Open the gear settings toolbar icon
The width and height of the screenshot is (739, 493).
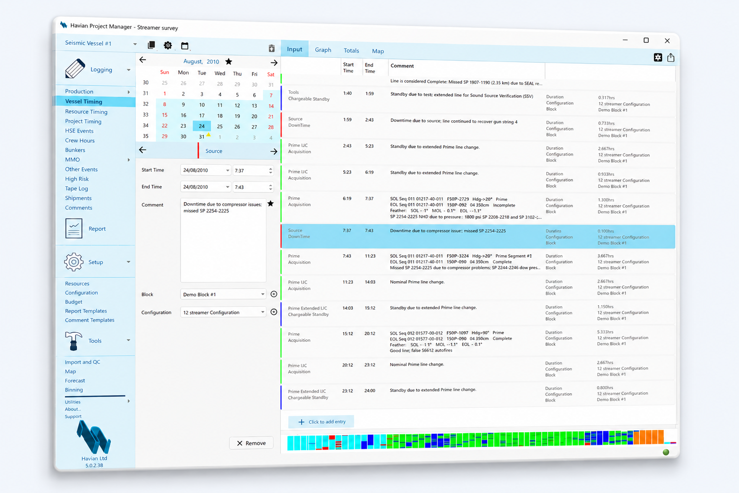[168, 45]
